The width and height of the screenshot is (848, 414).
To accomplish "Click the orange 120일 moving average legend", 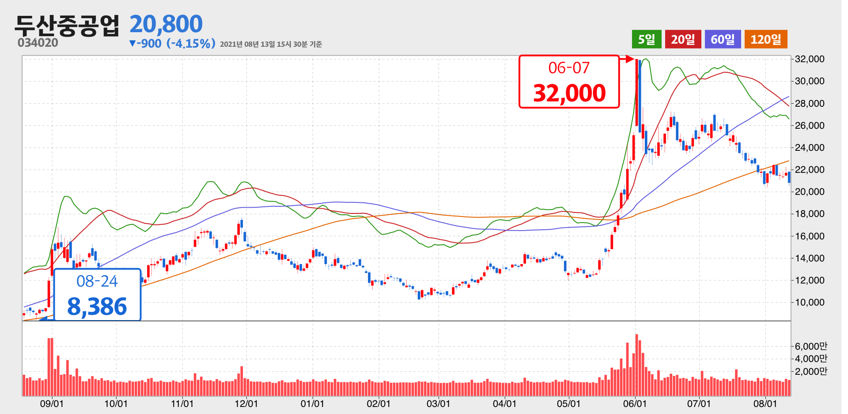I will pos(766,39).
